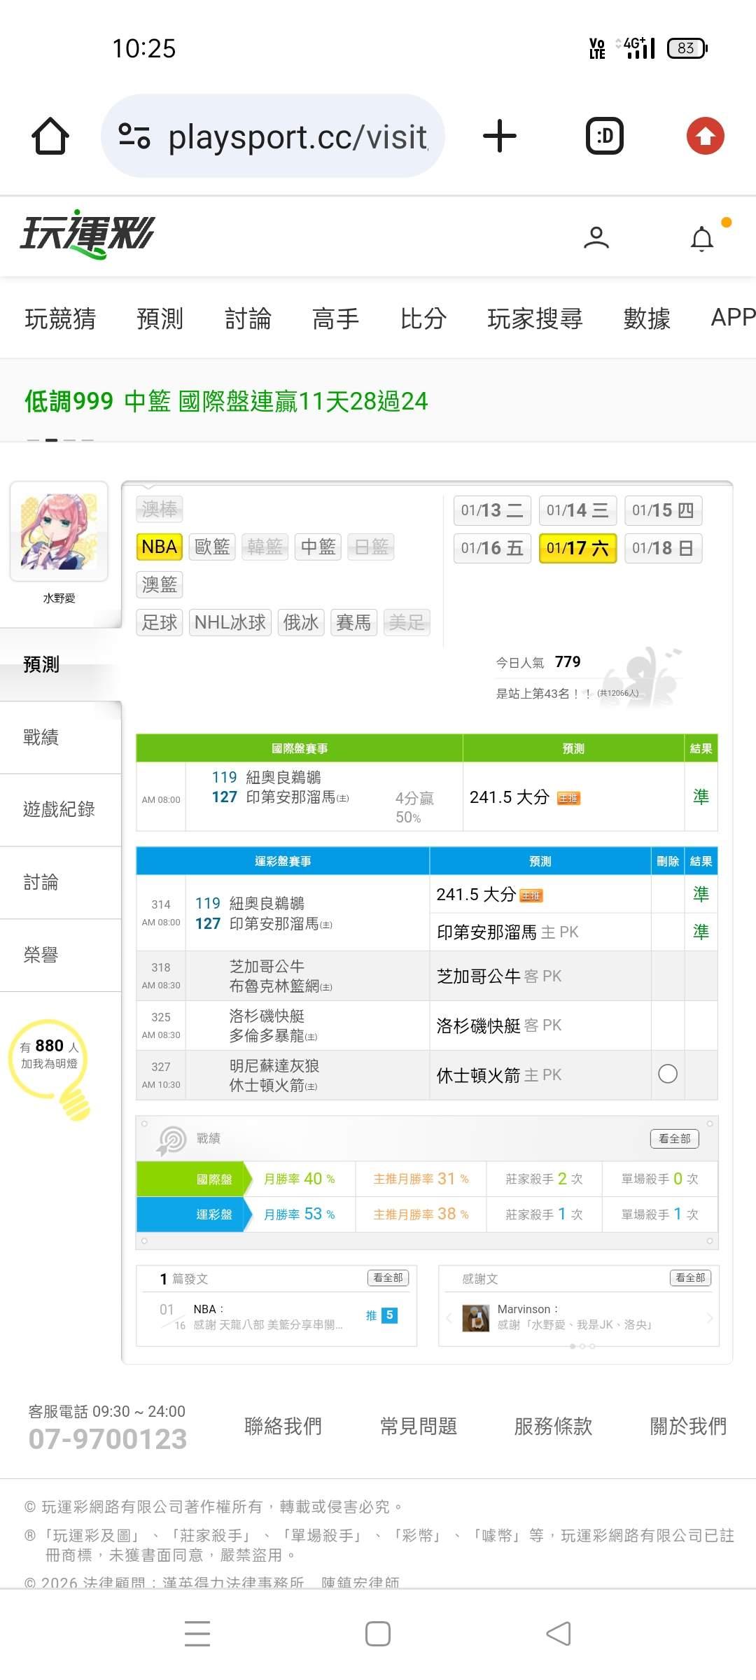Image resolution: width=756 pixels, height=1680 pixels.
Task: Click 國際盤 月勝率 40% stat
Action: click(x=299, y=1179)
